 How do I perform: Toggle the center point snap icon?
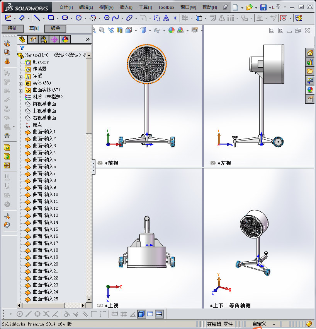coord(20,314)
